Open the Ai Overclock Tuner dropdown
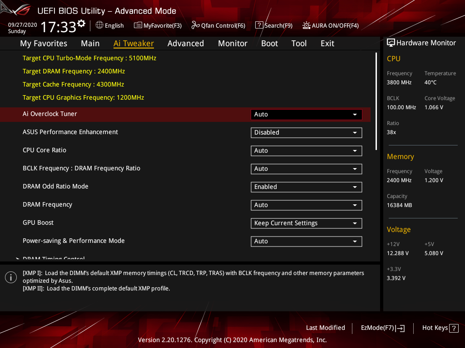This screenshot has width=465, height=348. point(307,115)
